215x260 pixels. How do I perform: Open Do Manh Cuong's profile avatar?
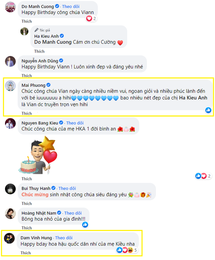click(x=10, y=7)
